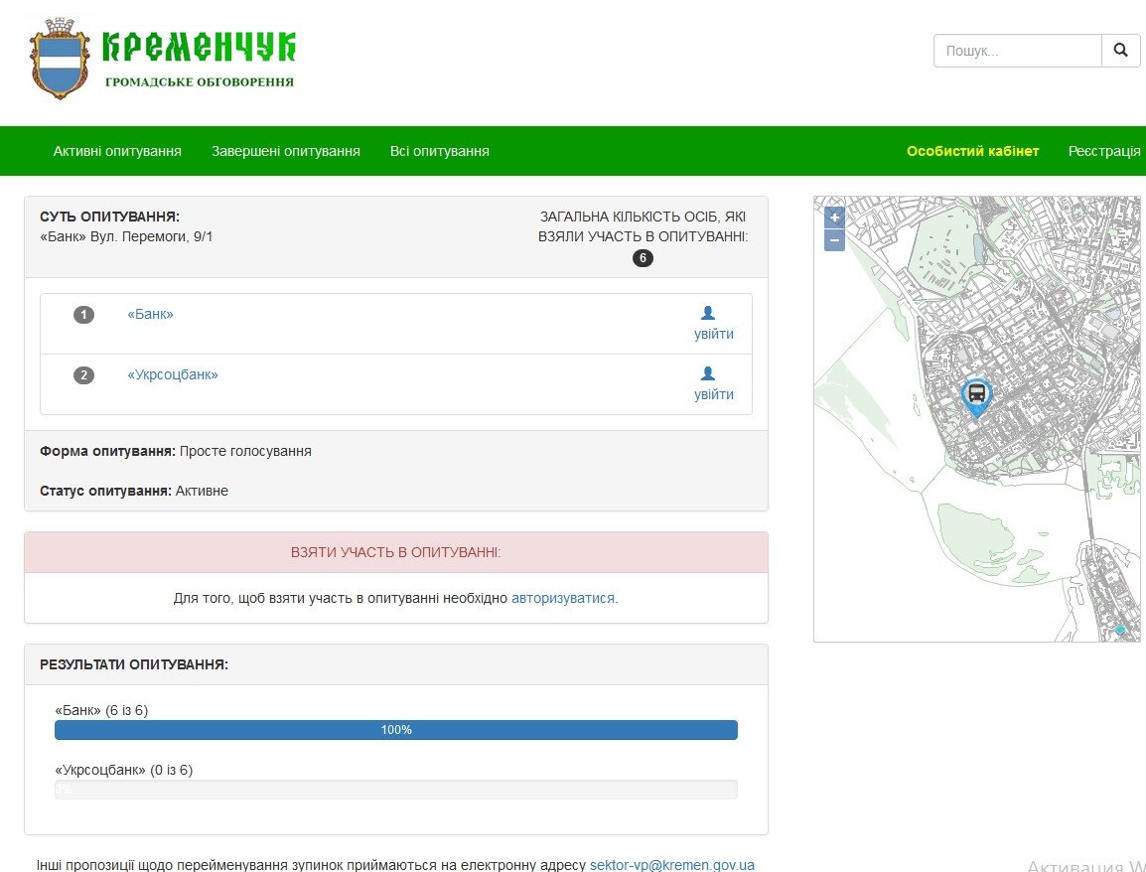Select the «Укрсоцбанк» option link
The image size is (1146, 872).
(x=173, y=374)
